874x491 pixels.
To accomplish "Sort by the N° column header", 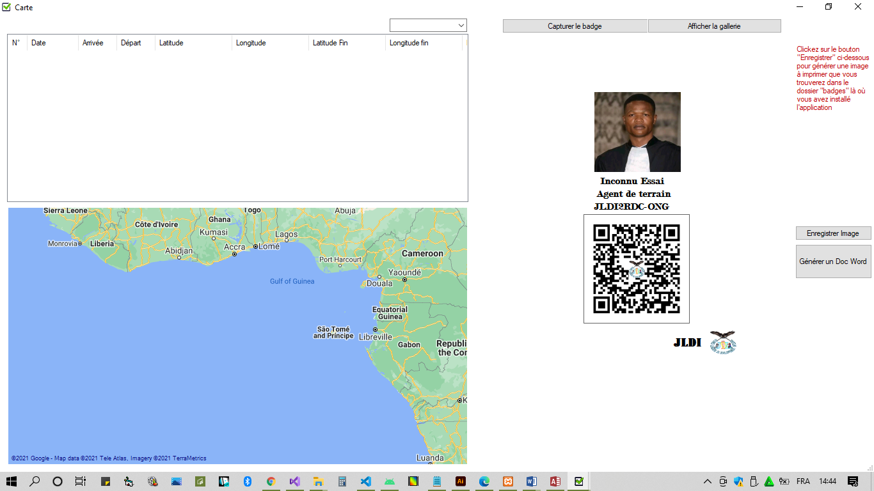I will [x=17, y=43].
